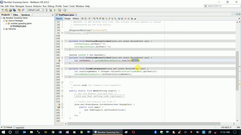Open the Refactor menu
241x135 pixels.
37,6
